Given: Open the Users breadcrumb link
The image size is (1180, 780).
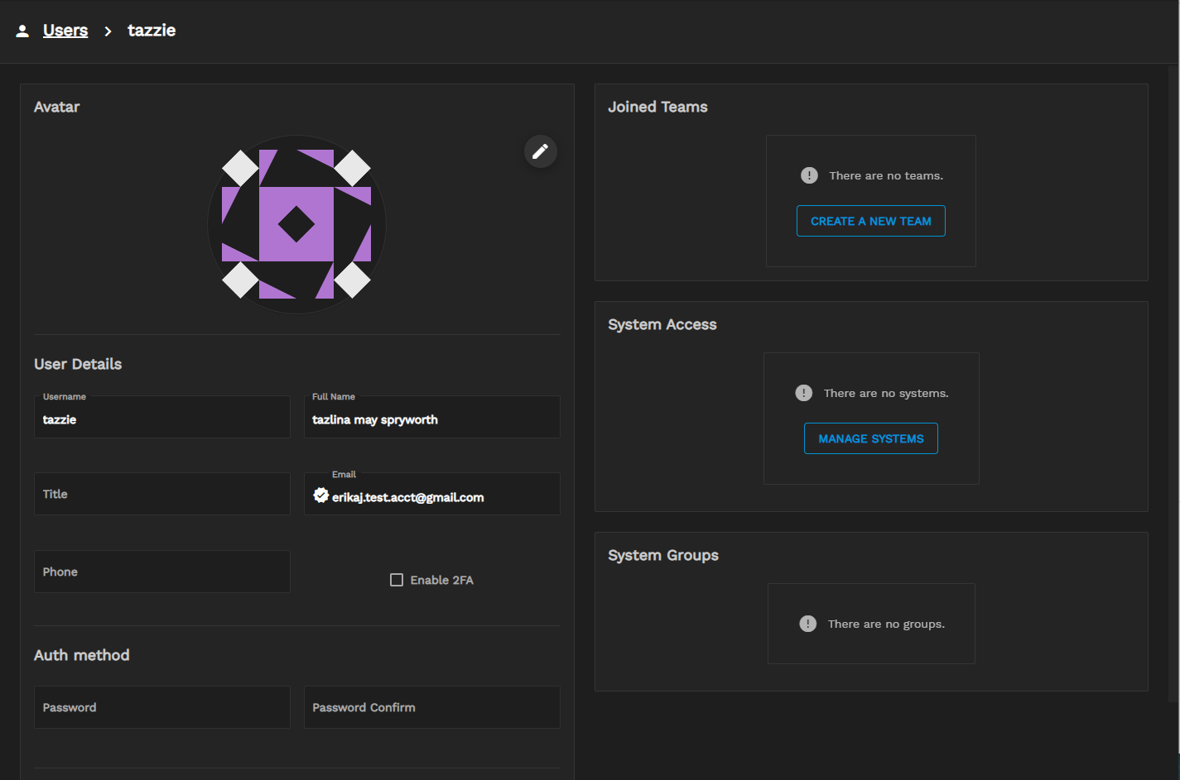Looking at the screenshot, I should click(x=65, y=31).
